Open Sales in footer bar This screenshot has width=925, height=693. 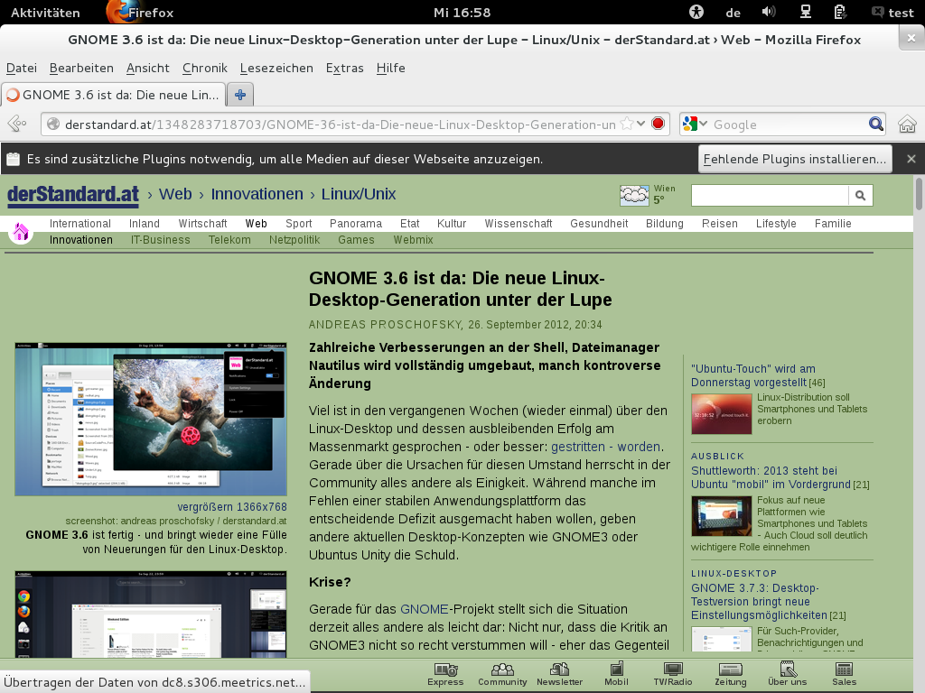coord(845,675)
